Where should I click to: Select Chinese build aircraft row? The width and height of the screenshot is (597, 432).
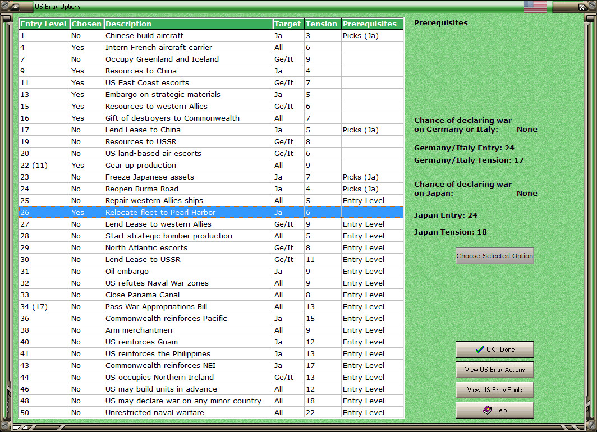[212, 35]
